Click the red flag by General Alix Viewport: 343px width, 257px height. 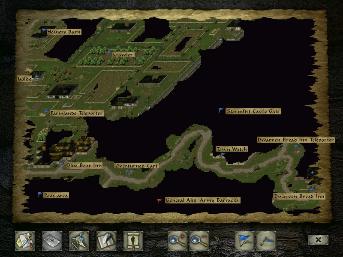click(x=159, y=200)
